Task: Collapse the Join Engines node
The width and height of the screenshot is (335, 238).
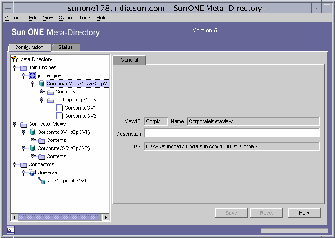Action: pyautogui.click(x=14, y=67)
